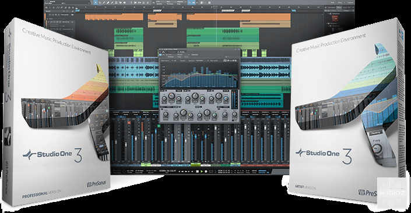Toggle the Pro EQ power bypass button
411x213 pixels.
(160, 52)
